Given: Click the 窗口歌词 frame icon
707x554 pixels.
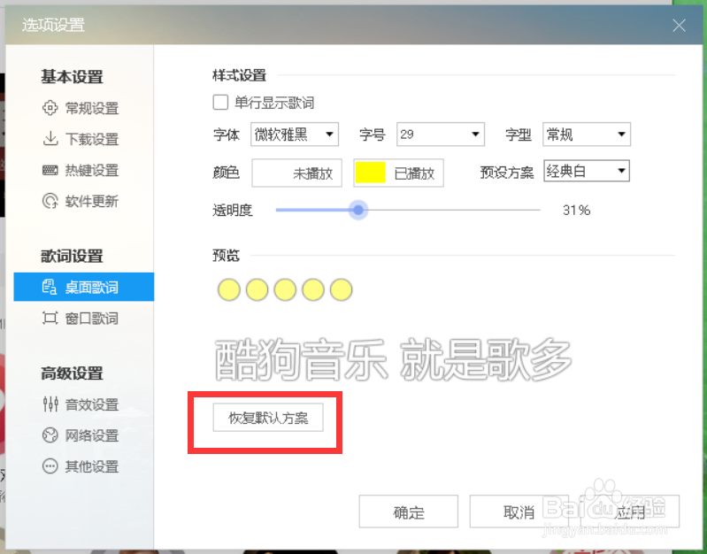Looking at the screenshot, I should pyautogui.click(x=50, y=318).
